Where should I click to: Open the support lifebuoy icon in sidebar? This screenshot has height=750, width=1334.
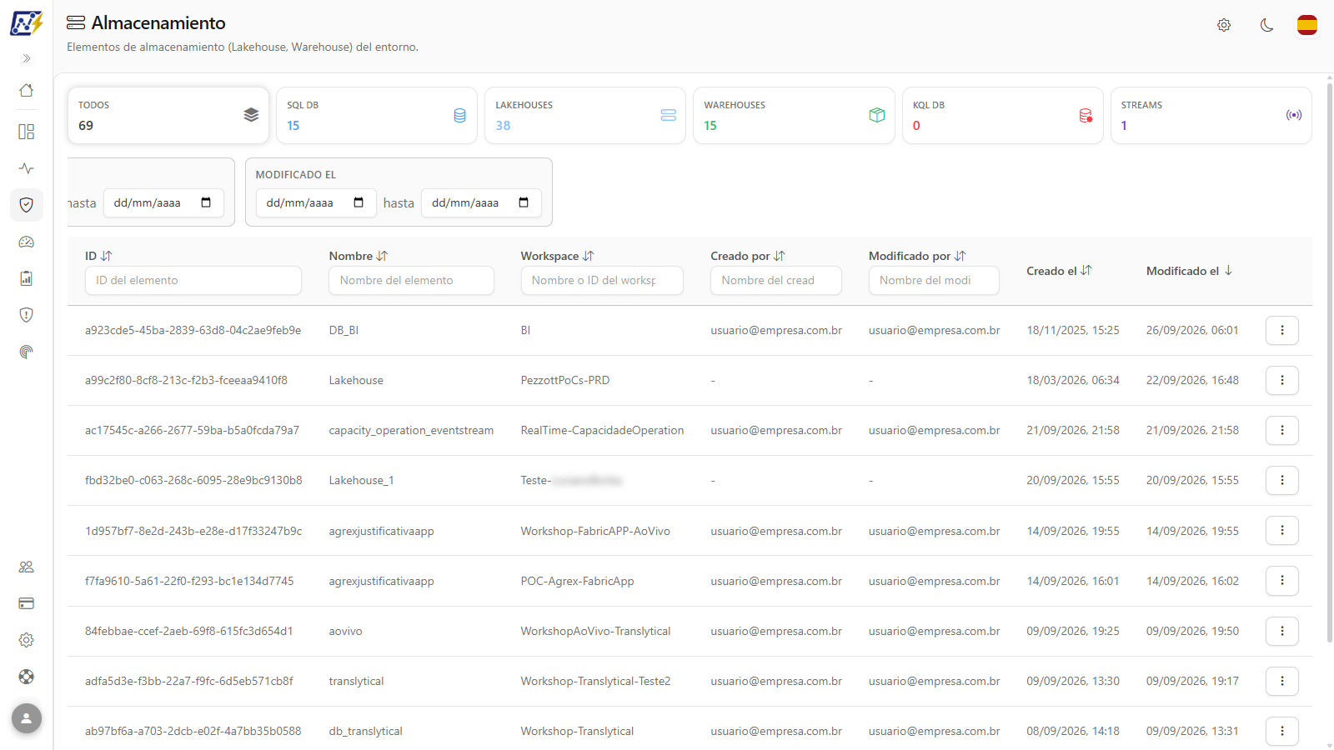[x=27, y=677]
